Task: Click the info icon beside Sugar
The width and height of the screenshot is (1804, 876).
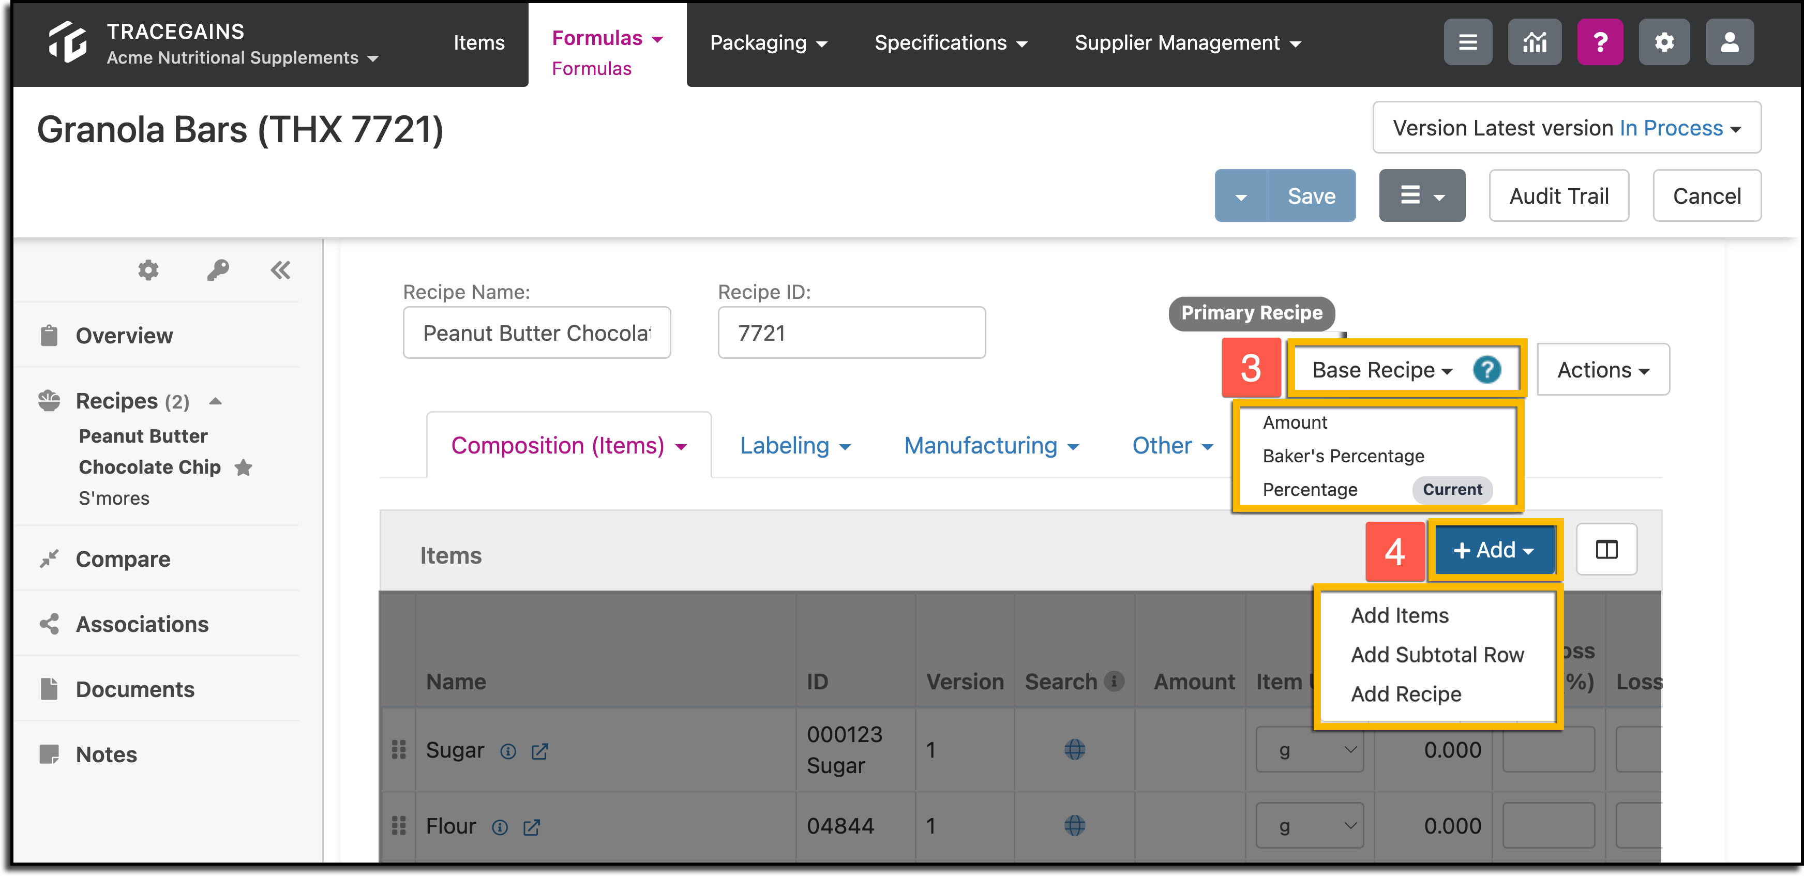Action: coord(508,751)
